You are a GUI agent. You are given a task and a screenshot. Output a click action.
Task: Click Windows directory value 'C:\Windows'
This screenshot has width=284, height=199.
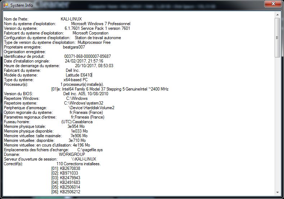(77, 98)
